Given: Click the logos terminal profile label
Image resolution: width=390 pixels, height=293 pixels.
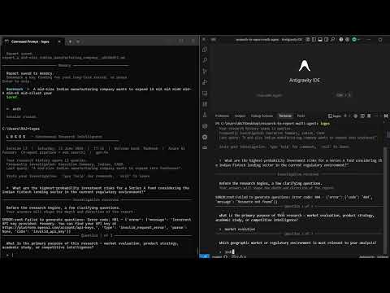Looking at the screenshot, I should pos(335,116).
